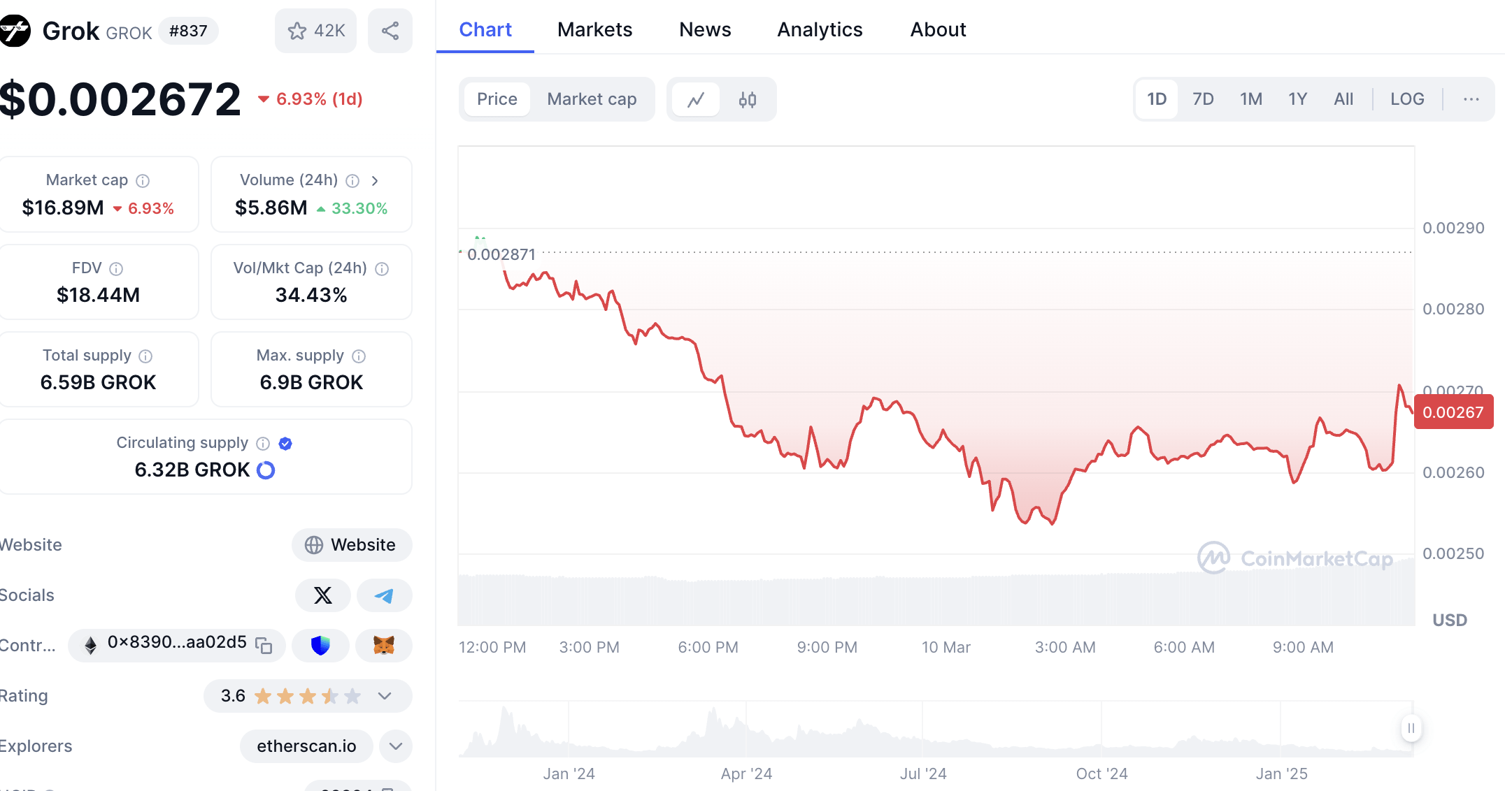Click the Grok coin logo icon
This screenshot has width=1505, height=791.
point(14,31)
